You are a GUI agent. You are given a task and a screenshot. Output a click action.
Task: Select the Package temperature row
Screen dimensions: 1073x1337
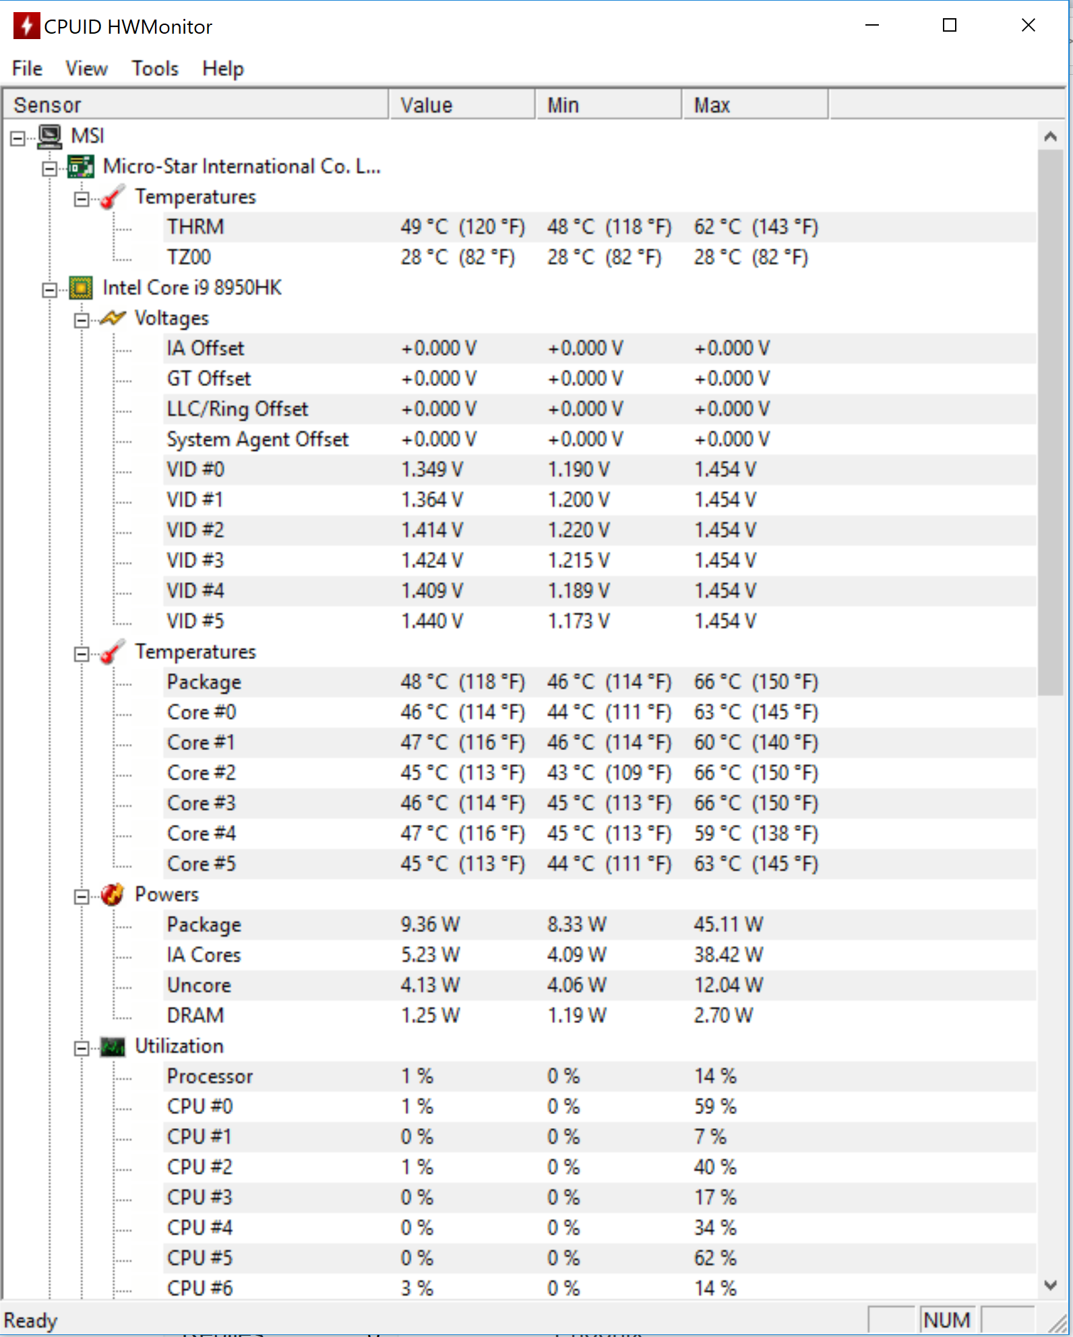[x=599, y=682]
